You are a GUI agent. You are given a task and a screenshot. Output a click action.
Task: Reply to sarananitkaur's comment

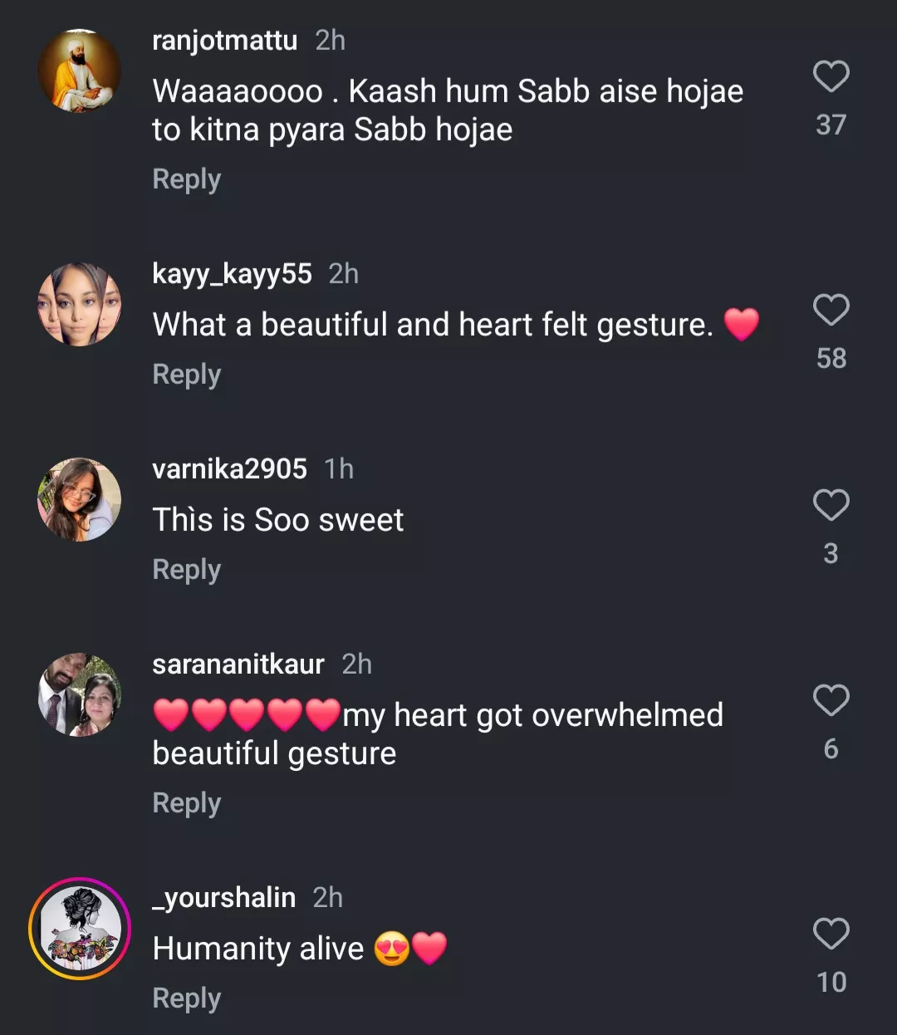tap(187, 803)
